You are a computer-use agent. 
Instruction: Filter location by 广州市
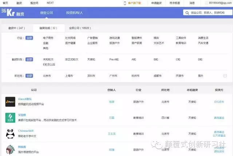point(113,76)
